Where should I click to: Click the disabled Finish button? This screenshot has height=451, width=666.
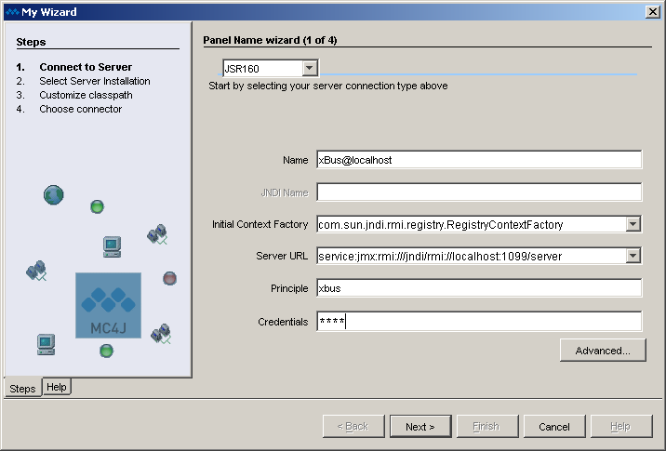click(487, 427)
